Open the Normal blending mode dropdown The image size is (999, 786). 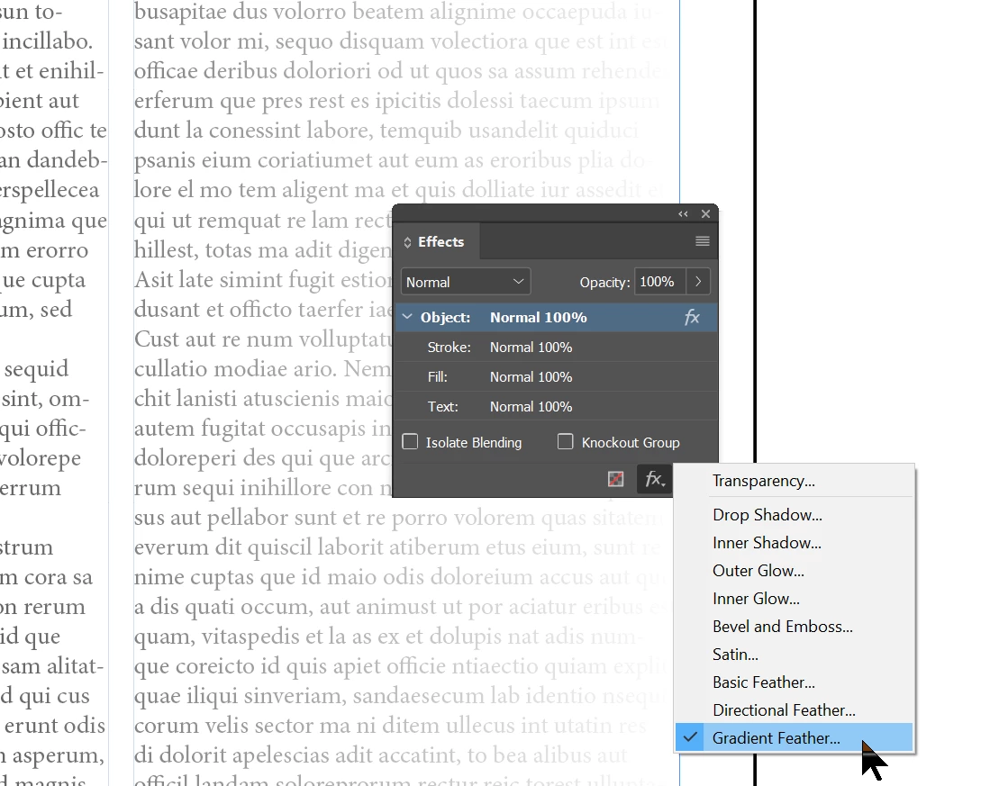tap(466, 282)
